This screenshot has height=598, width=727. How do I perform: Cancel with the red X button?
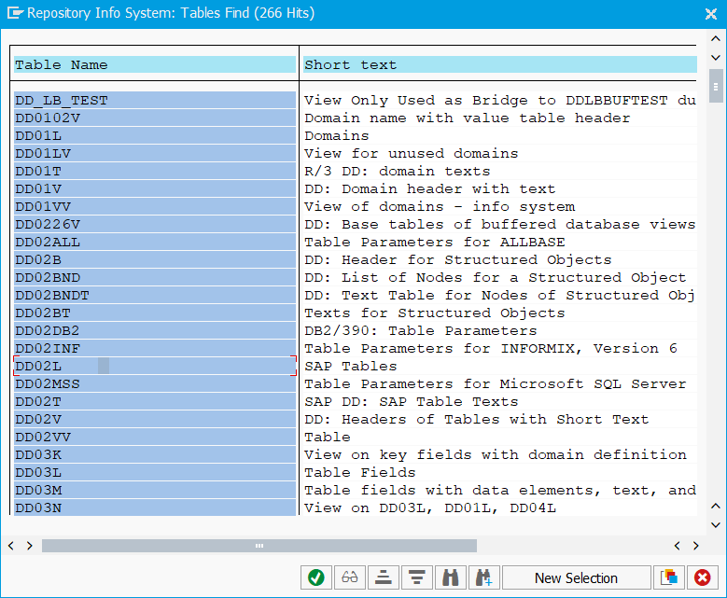click(x=702, y=577)
